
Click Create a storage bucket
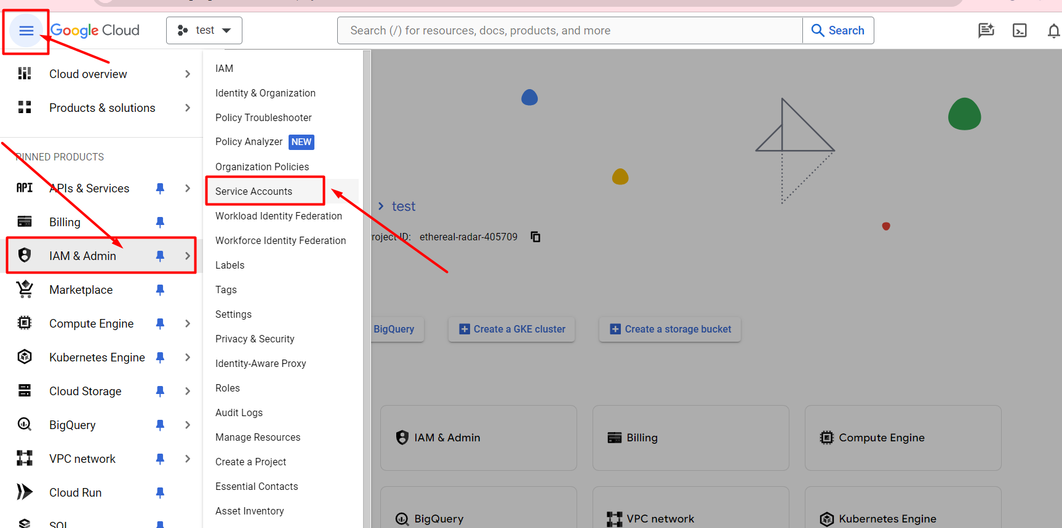coord(670,329)
